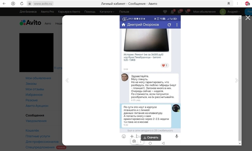The height and width of the screenshot is (151, 252).
Task: Open Для профессионалов in left sidebar
Action: (42, 142)
